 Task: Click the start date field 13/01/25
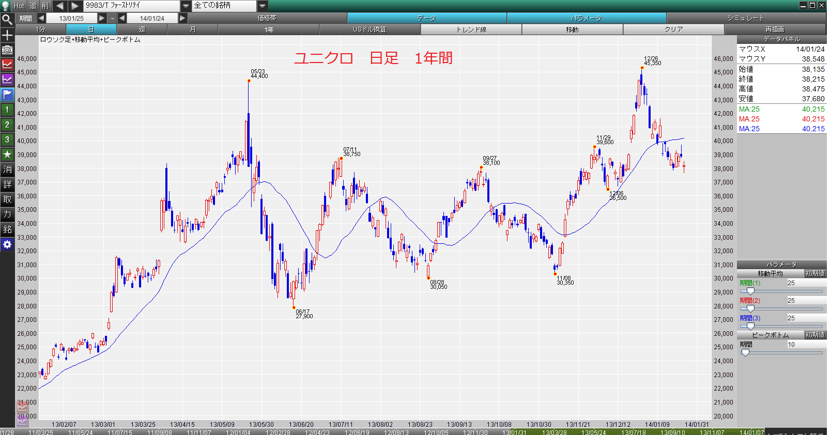click(71, 18)
